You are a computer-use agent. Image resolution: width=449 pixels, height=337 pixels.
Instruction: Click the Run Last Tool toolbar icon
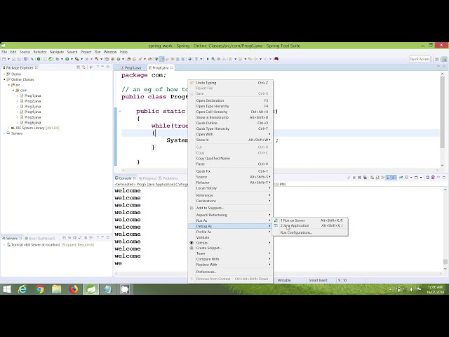76,59
